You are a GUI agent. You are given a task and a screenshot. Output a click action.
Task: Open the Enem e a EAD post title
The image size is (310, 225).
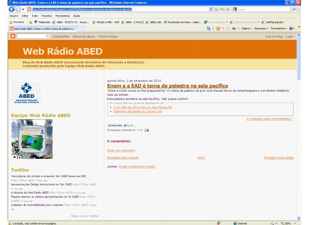click(x=167, y=86)
